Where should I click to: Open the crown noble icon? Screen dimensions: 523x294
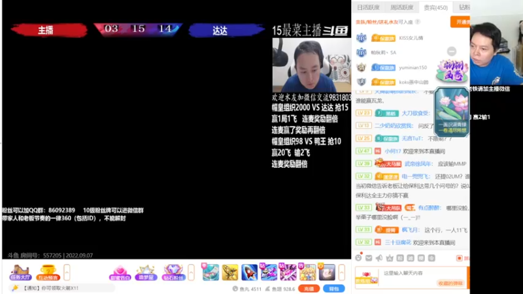tap(389, 257)
